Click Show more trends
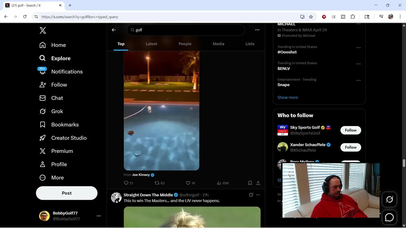This screenshot has height=228, width=406. pos(288,98)
